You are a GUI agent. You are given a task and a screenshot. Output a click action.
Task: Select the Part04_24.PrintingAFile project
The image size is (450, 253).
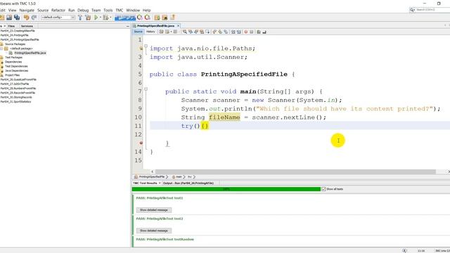[x=14, y=35]
